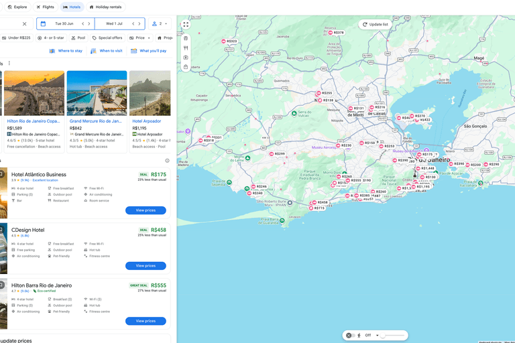
Task: Clear the location search with the X icon
Action: (24, 23)
